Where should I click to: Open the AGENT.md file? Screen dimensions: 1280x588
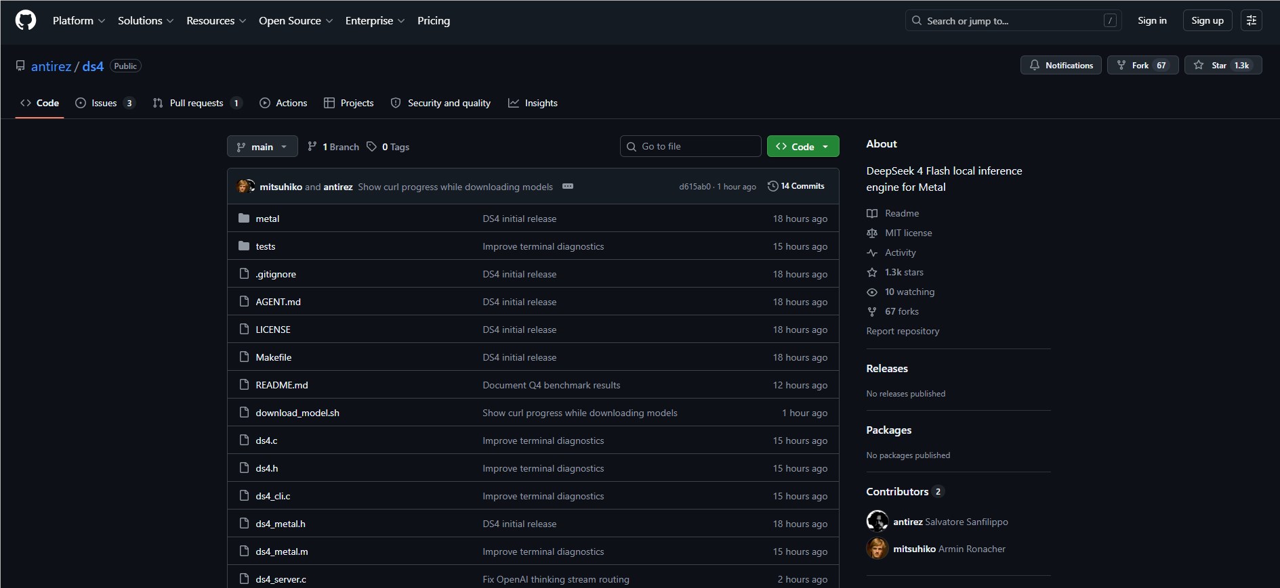click(x=278, y=302)
